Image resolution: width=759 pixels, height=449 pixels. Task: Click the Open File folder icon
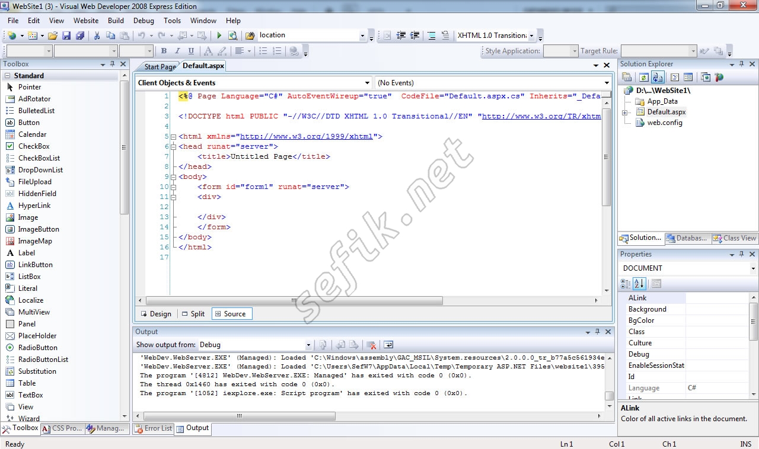click(53, 36)
